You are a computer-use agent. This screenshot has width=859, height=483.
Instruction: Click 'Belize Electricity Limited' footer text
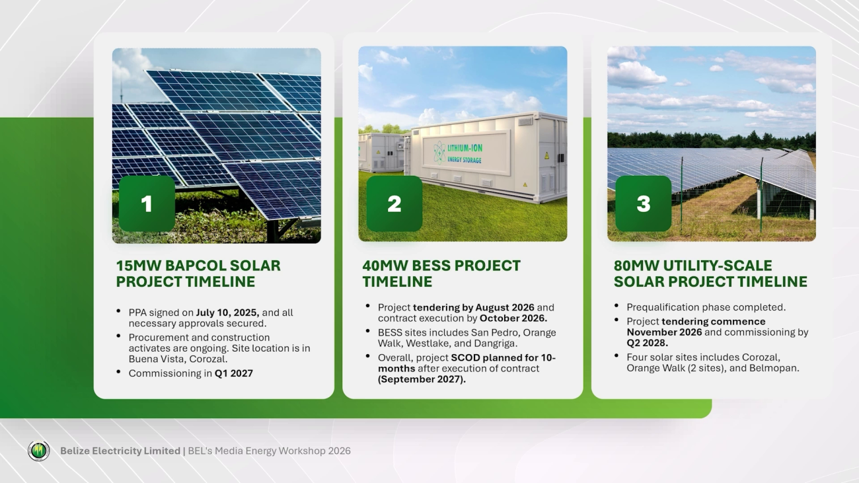point(120,451)
